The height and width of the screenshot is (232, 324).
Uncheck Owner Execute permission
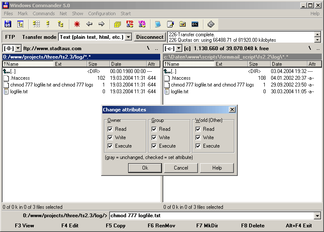click(x=110, y=146)
